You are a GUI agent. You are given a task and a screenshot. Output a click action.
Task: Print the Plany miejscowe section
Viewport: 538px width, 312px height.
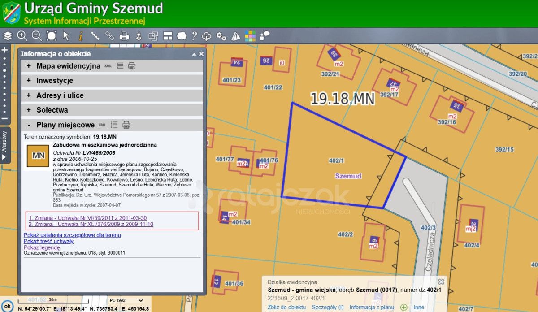pyautogui.click(x=126, y=125)
